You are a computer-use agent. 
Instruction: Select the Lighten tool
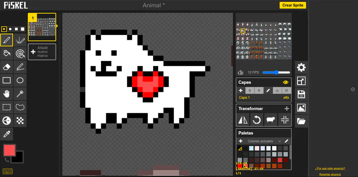click(x=7, y=121)
